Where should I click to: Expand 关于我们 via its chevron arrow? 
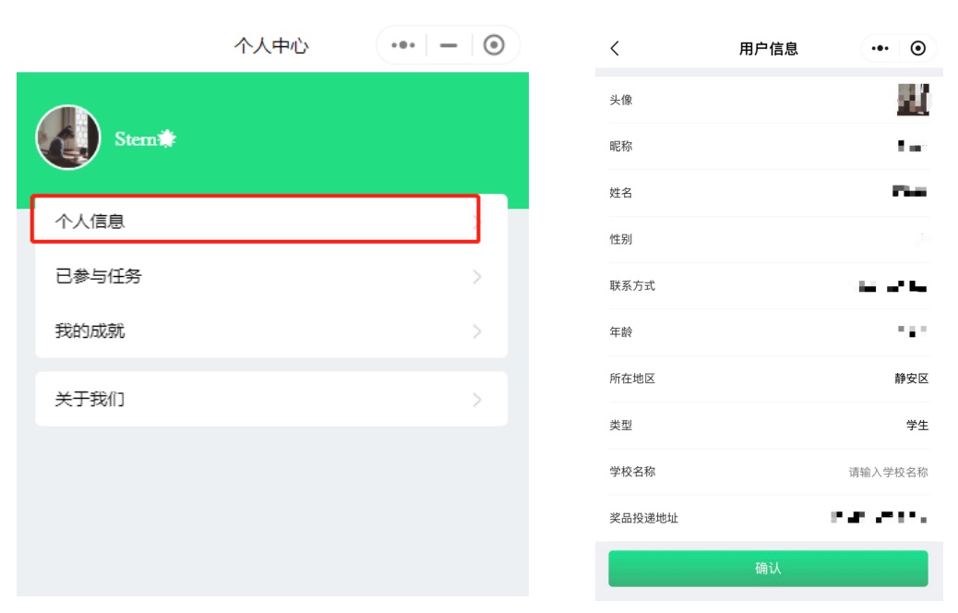tap(477, 400)
